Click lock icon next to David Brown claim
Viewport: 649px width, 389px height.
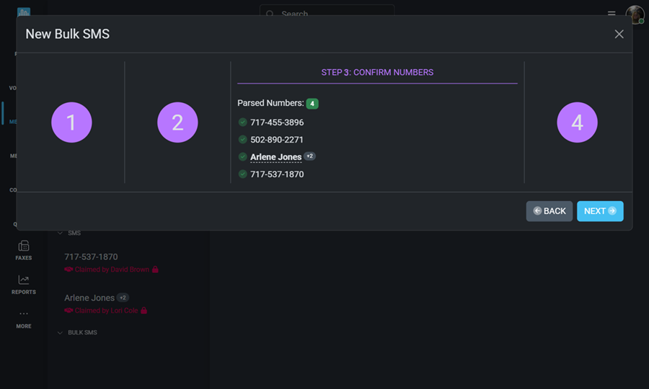155,269
